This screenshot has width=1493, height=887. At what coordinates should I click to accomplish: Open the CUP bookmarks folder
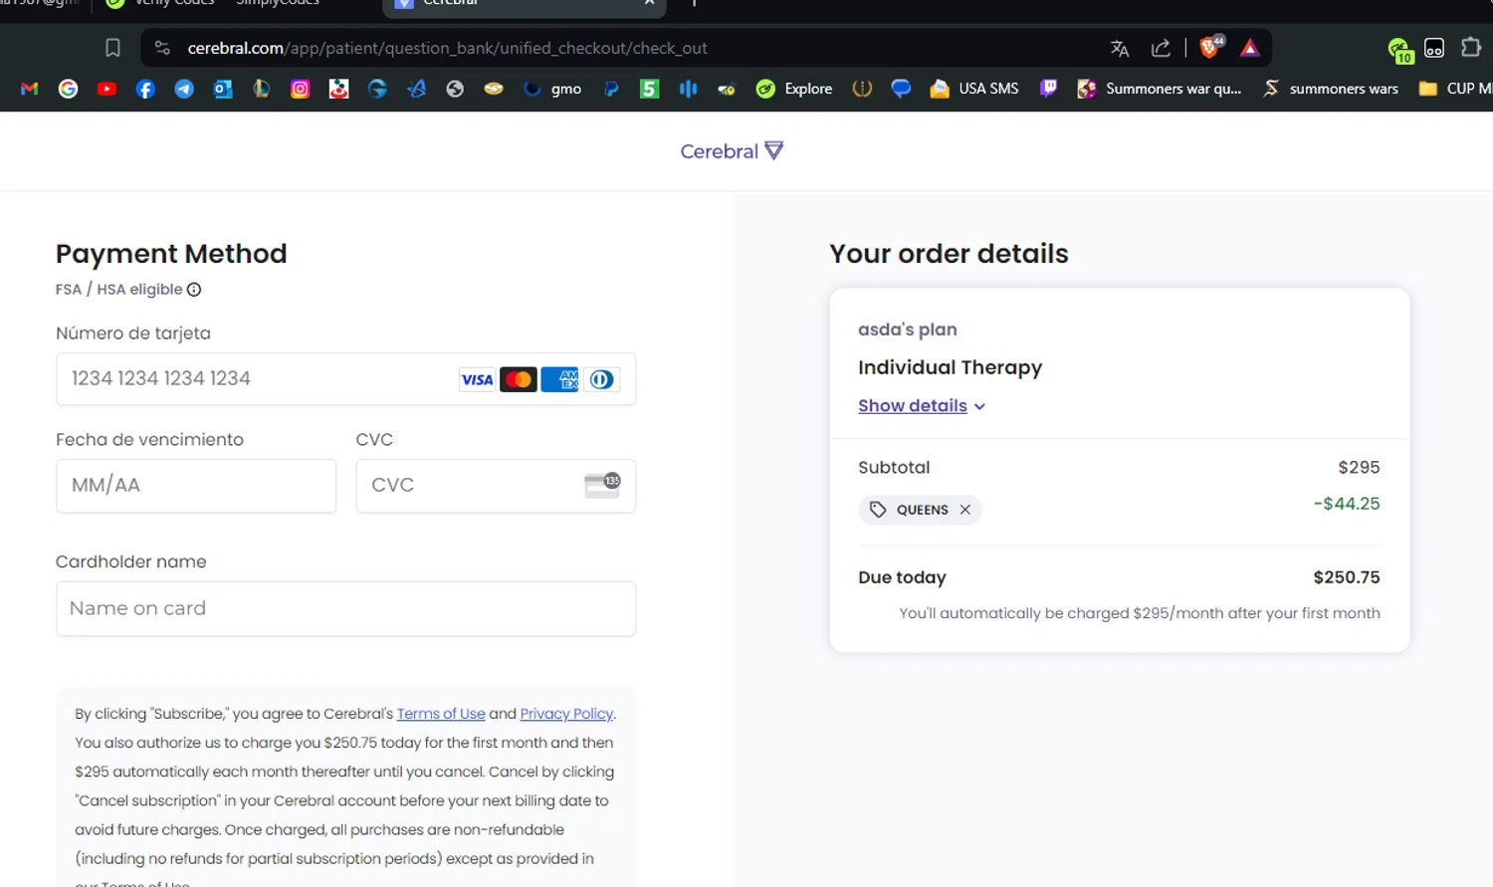point(1455,89)
